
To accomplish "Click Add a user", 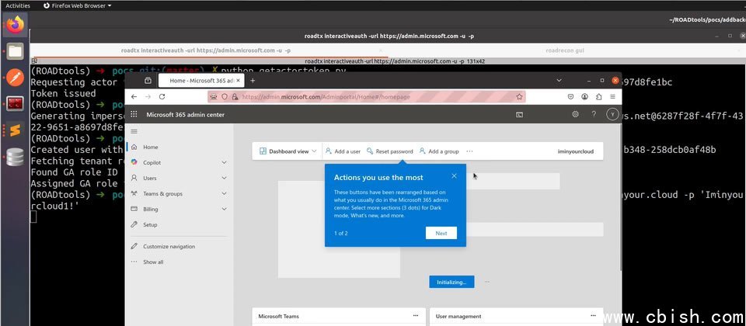I will click(343, 151).
